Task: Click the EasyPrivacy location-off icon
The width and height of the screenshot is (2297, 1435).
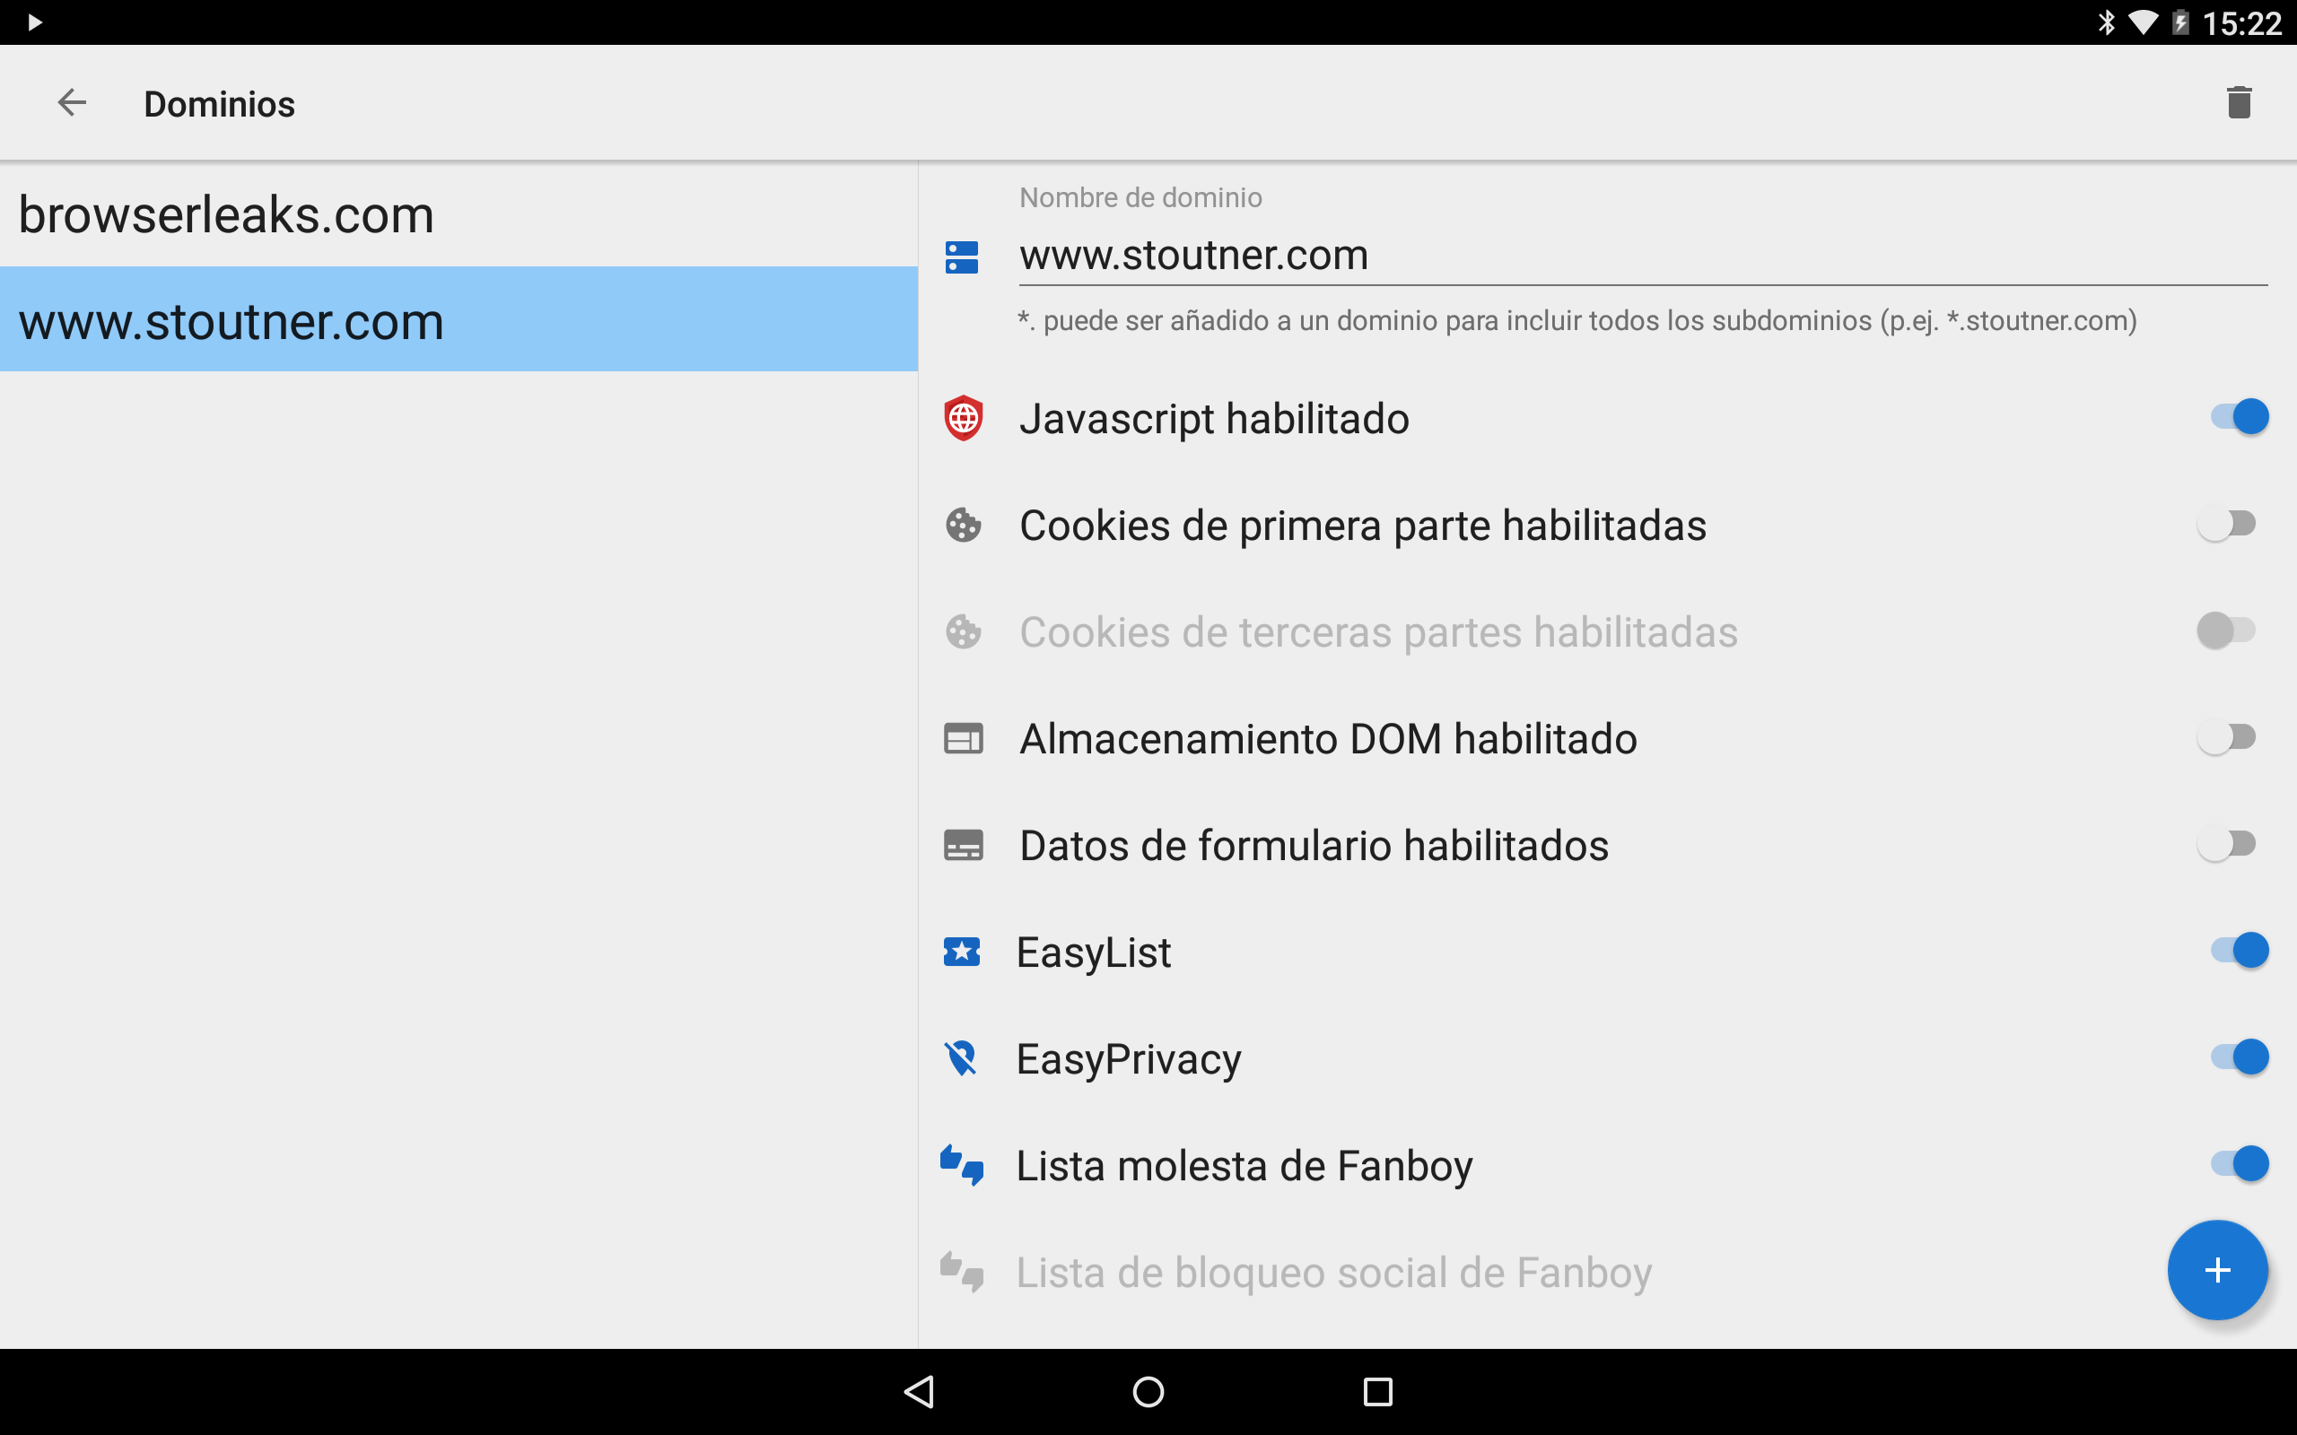Action: coord(962,1058)
